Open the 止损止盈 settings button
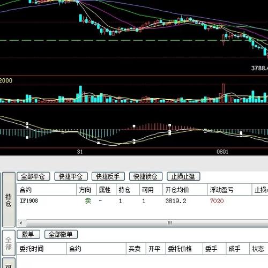The height and width of the screenshot is (268, 268). 183,176
